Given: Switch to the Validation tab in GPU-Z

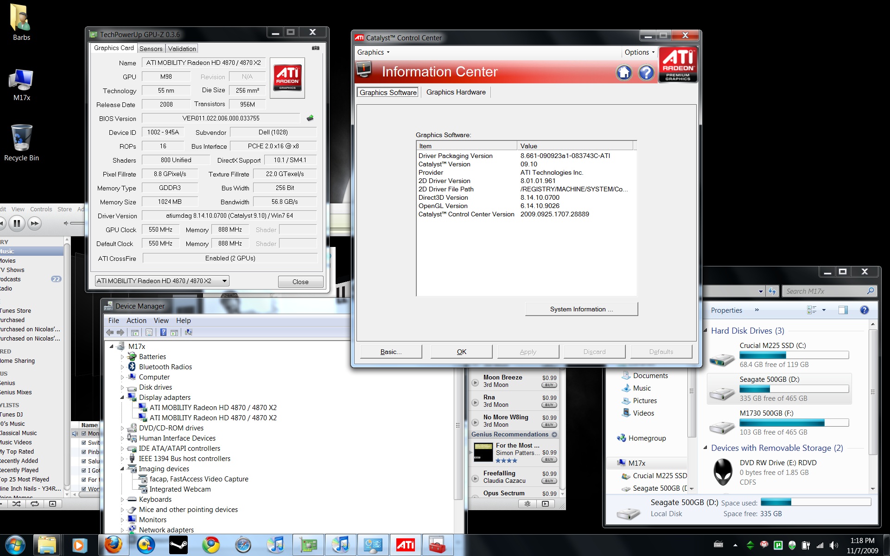Looking at the screenshot, I should [x=182, y=49].
